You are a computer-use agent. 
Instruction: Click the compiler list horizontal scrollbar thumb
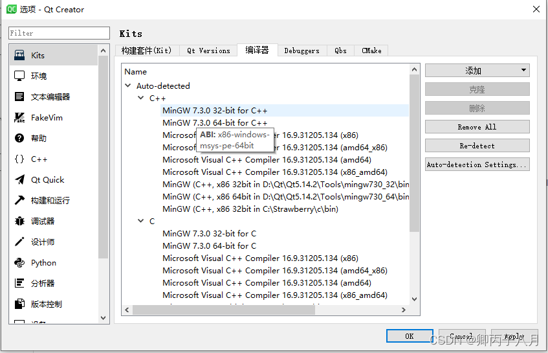(224, 310)
